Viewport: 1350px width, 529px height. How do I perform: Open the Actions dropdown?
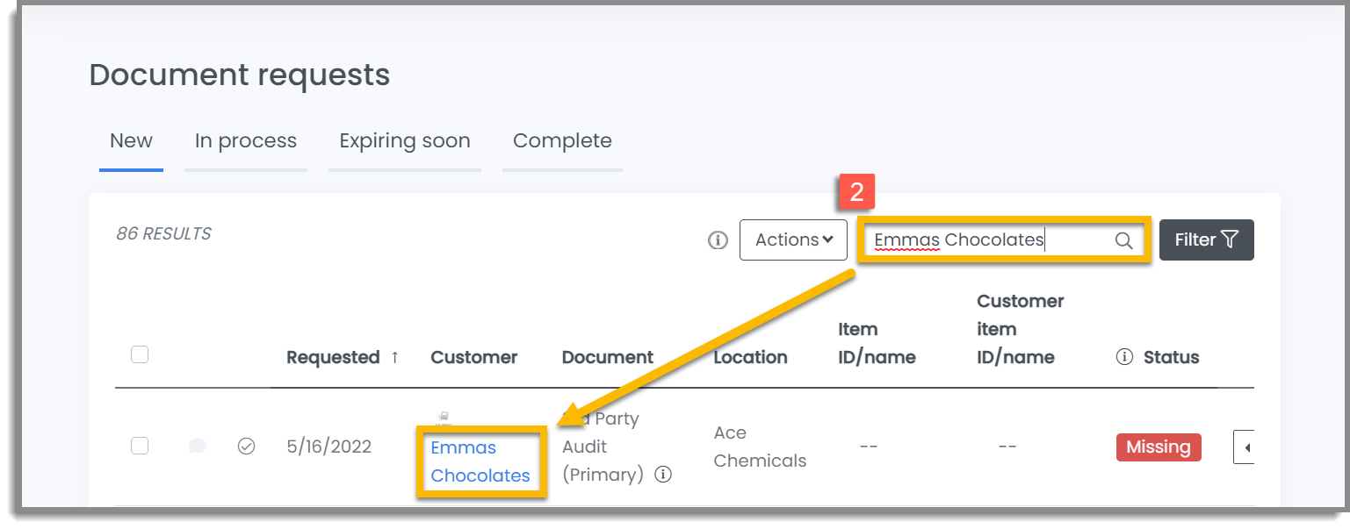coord(793,239)
